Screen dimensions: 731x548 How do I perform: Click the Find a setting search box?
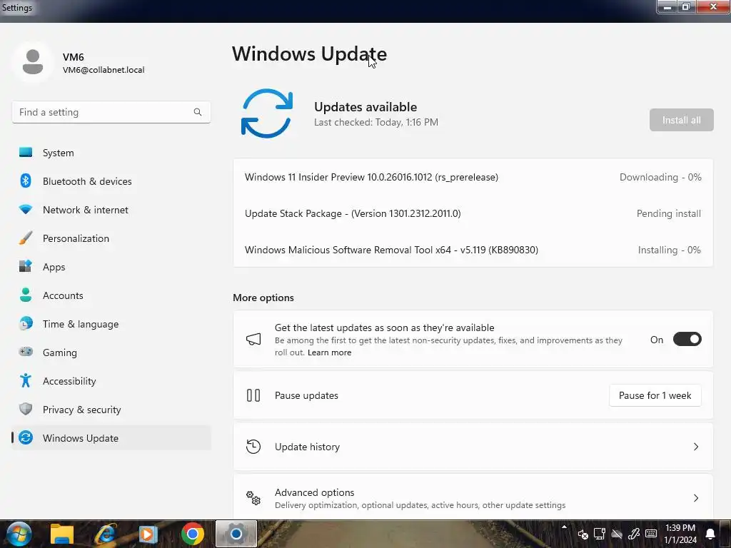click(111, 112)
